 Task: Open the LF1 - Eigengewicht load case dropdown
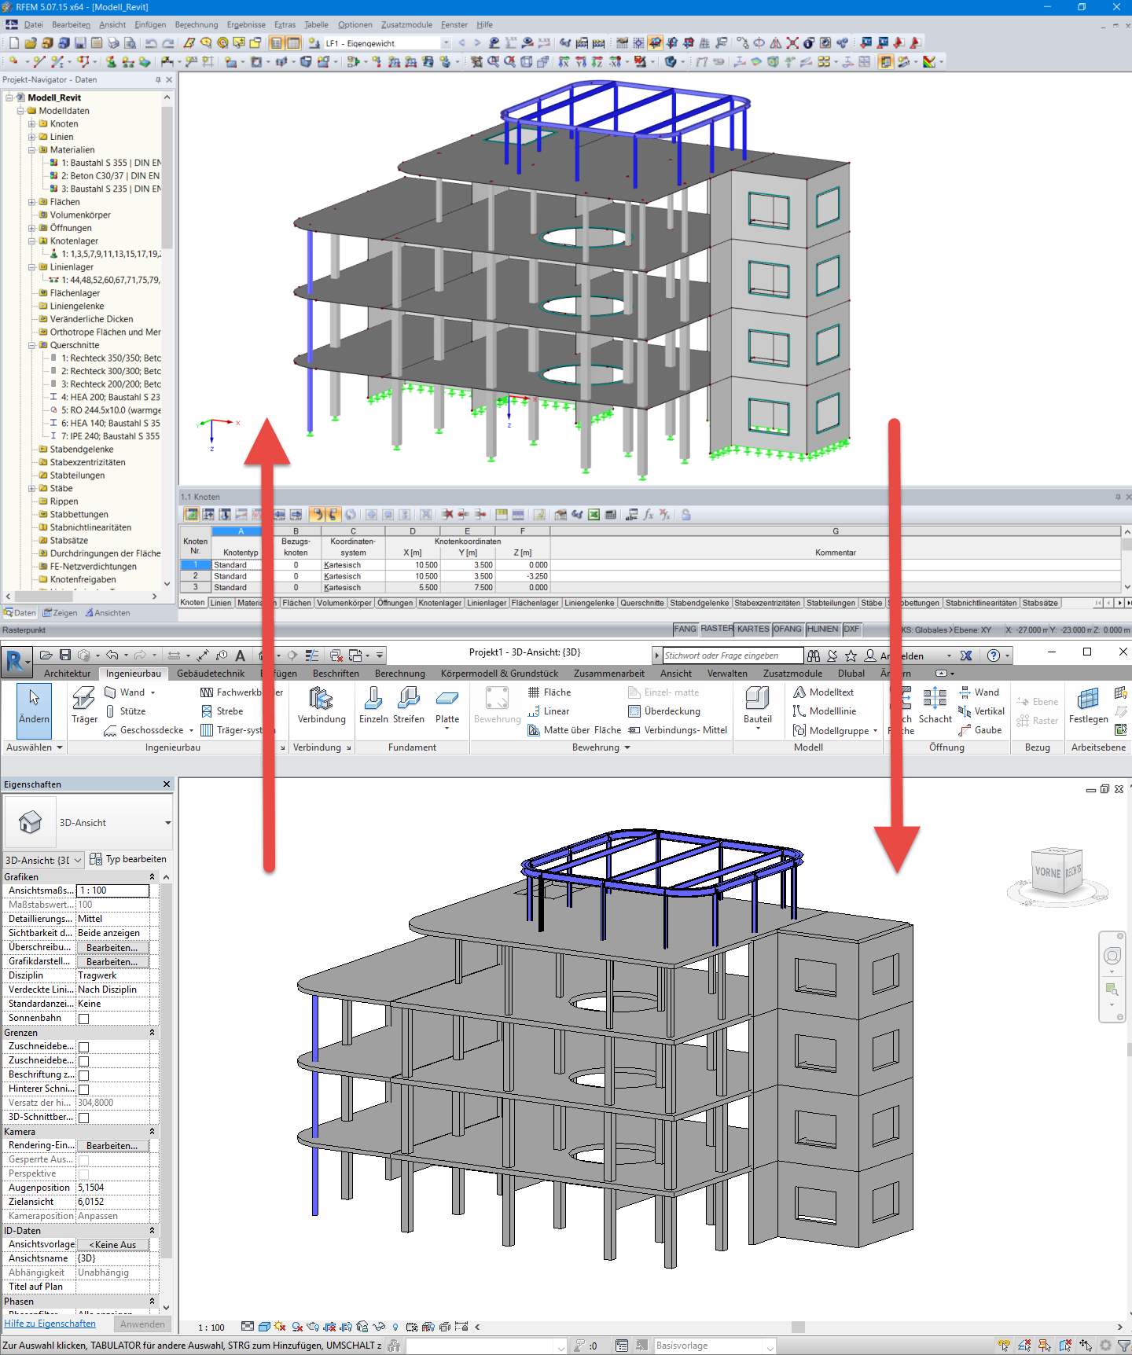pos(446,43)
